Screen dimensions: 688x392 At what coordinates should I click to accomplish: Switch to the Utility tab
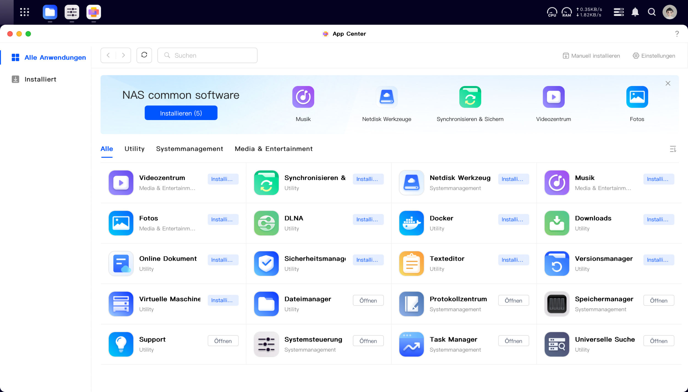click(134, 149)
